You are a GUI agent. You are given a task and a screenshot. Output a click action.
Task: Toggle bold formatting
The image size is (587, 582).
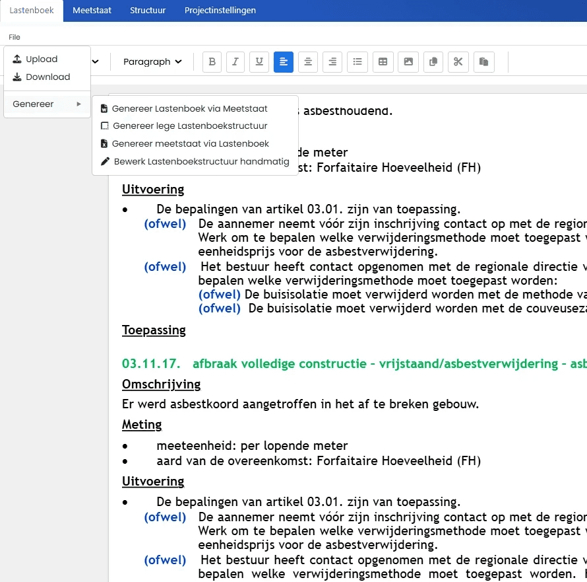212,62
